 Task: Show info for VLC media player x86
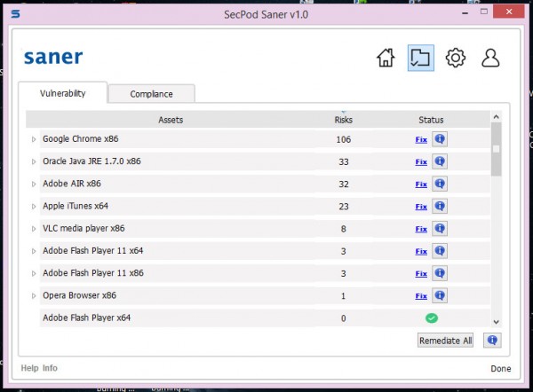[440, 229]
